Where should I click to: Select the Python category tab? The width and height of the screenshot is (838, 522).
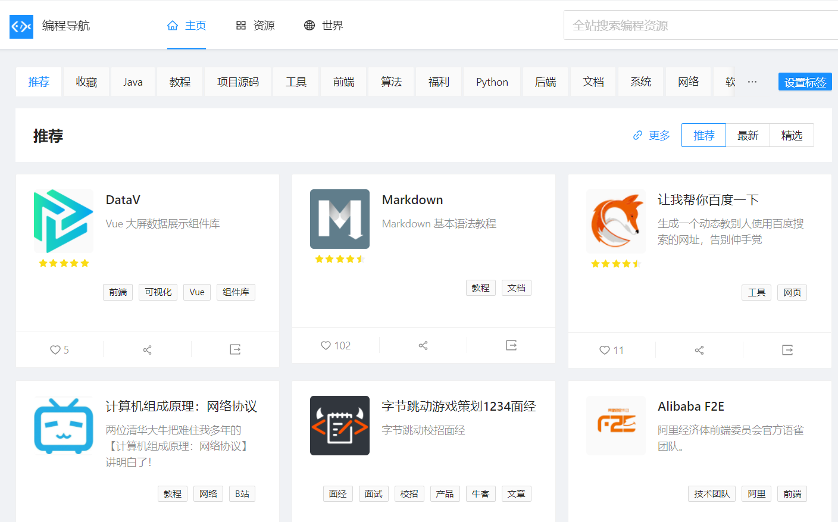coord(492,82)
